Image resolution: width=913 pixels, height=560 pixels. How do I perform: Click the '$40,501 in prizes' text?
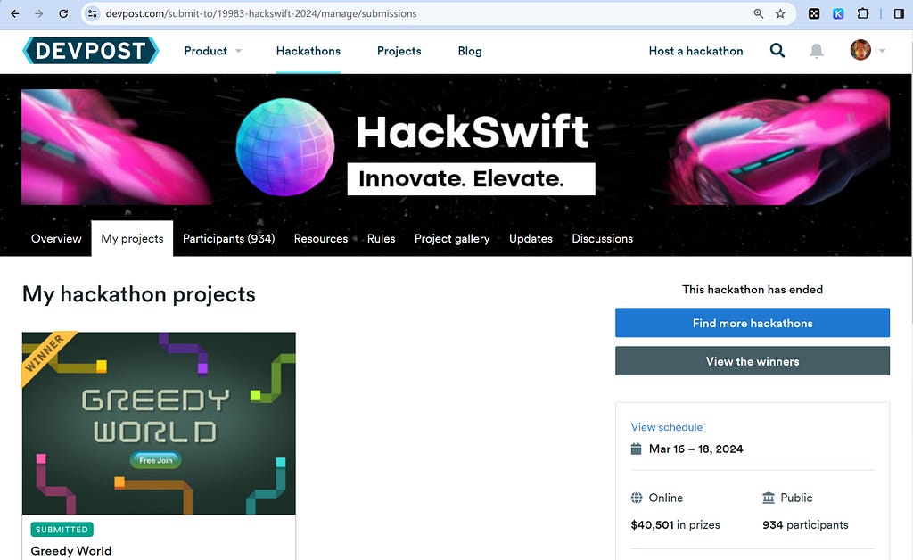point(676,524)
